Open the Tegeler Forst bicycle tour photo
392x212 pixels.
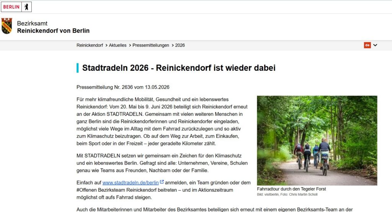coord(317,141)
